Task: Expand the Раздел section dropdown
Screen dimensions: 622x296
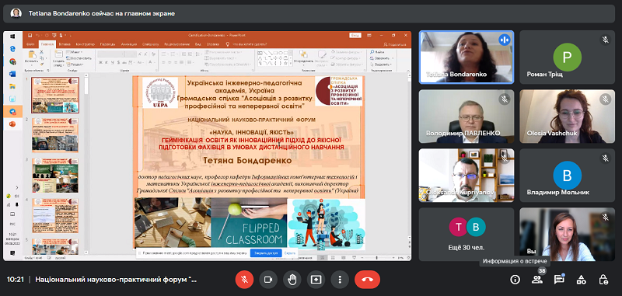Action: (75, 64)
